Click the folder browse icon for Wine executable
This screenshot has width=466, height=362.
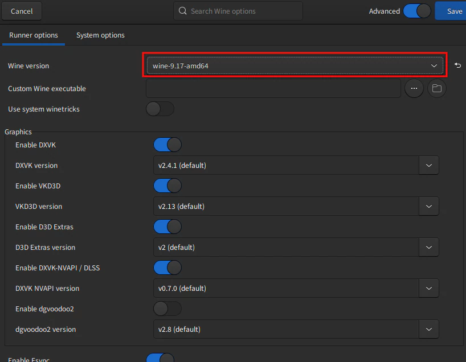pos(436,89)
